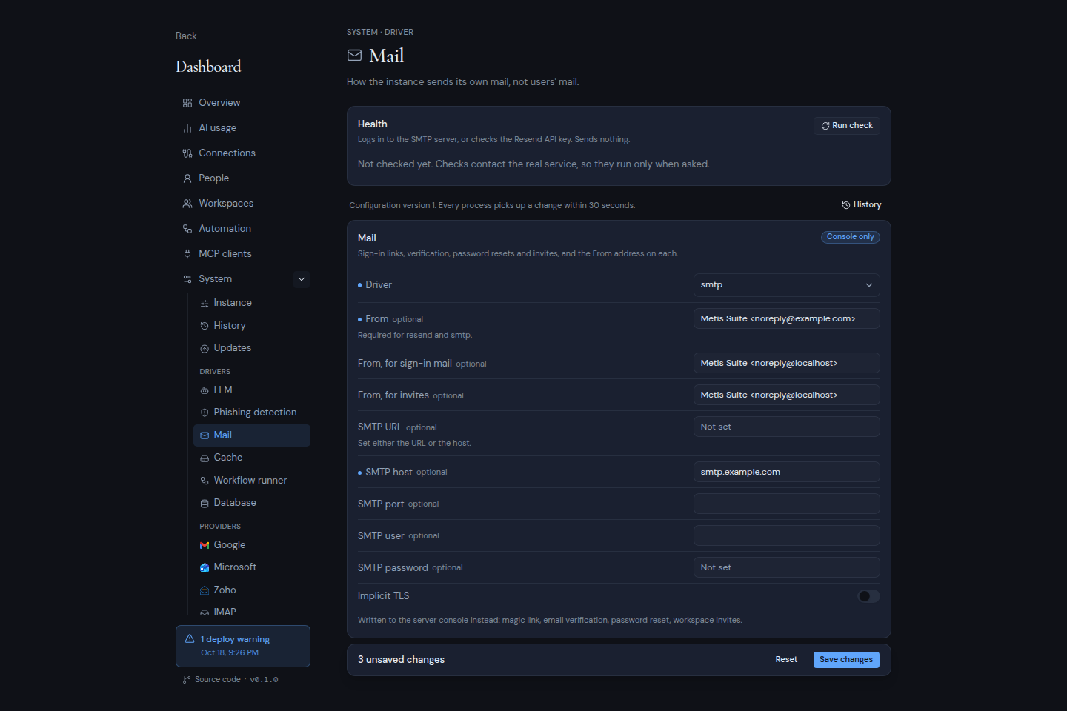Open configuration History link
Screen dimensions: 1067x711
pyautogui.click(x=862, y=205)
